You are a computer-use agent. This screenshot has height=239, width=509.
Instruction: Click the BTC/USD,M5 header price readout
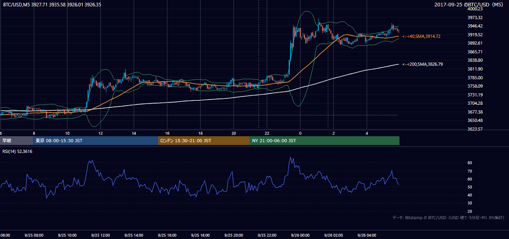point(52,5)
